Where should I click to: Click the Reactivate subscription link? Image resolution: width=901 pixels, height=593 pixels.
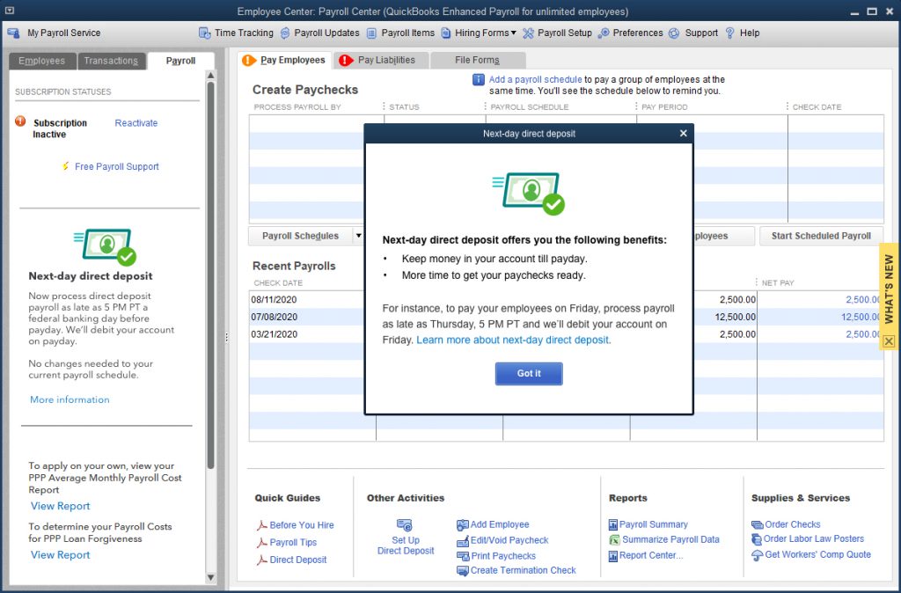pos(136,123)
